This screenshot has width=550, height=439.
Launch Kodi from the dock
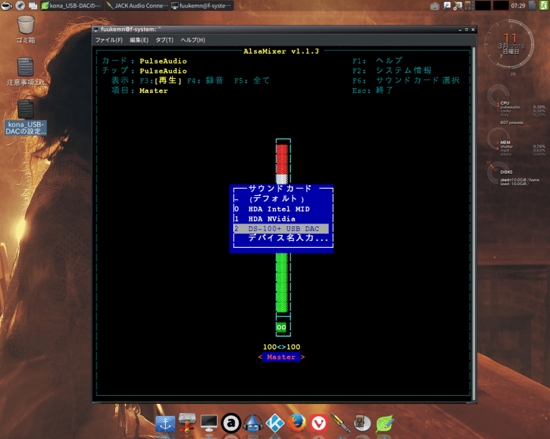coord(275,424)
